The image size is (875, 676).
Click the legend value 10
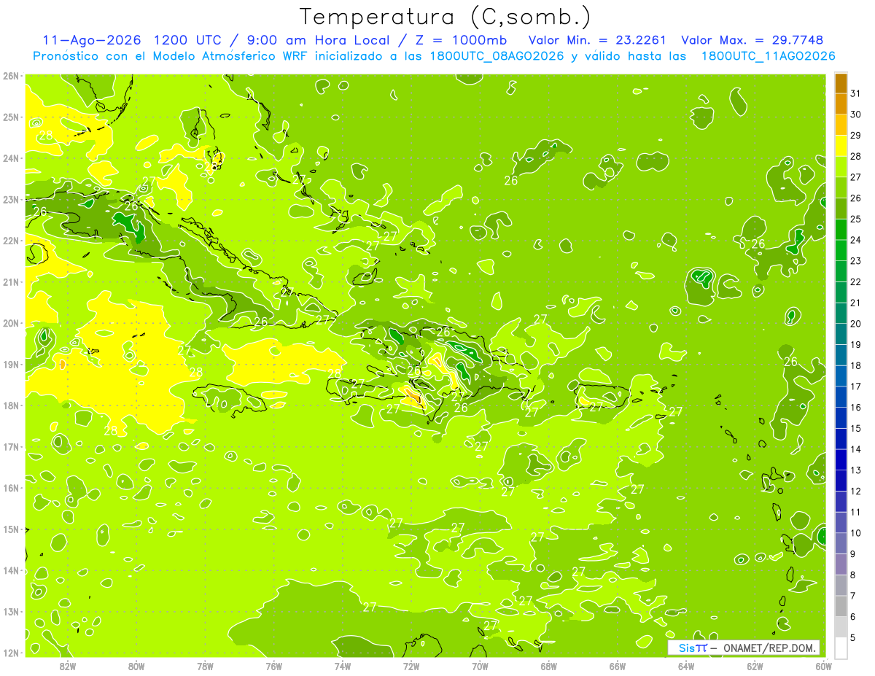pos(856,533)
